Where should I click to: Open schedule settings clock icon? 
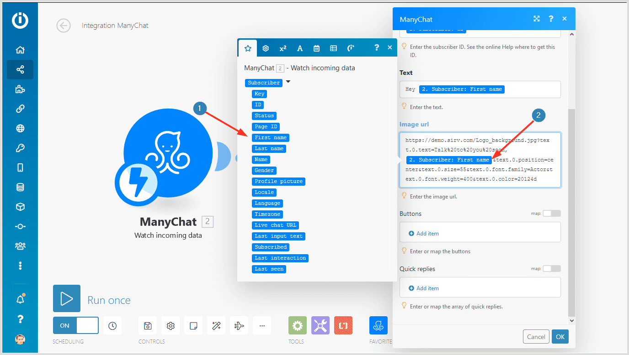(x=112, y=326)
